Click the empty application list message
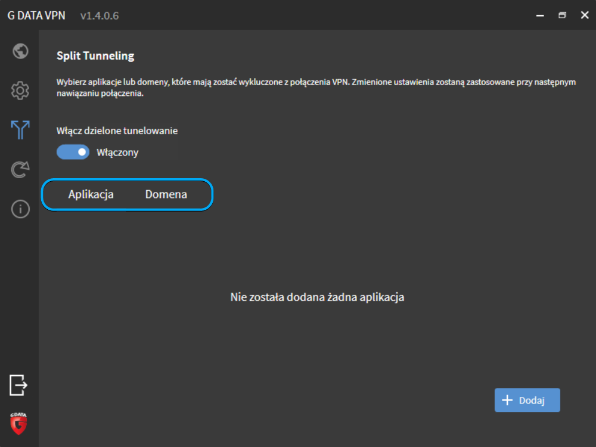Viewport: 596px width, 447px height. click(317, 297)
